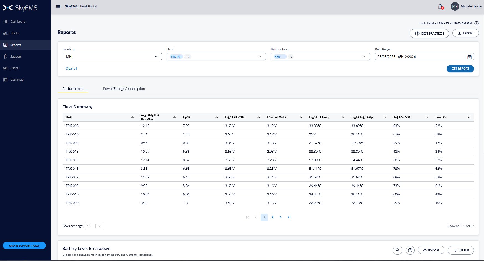
Task: Sort by High Chrg Temp arrow
Action: pos(385,117)
